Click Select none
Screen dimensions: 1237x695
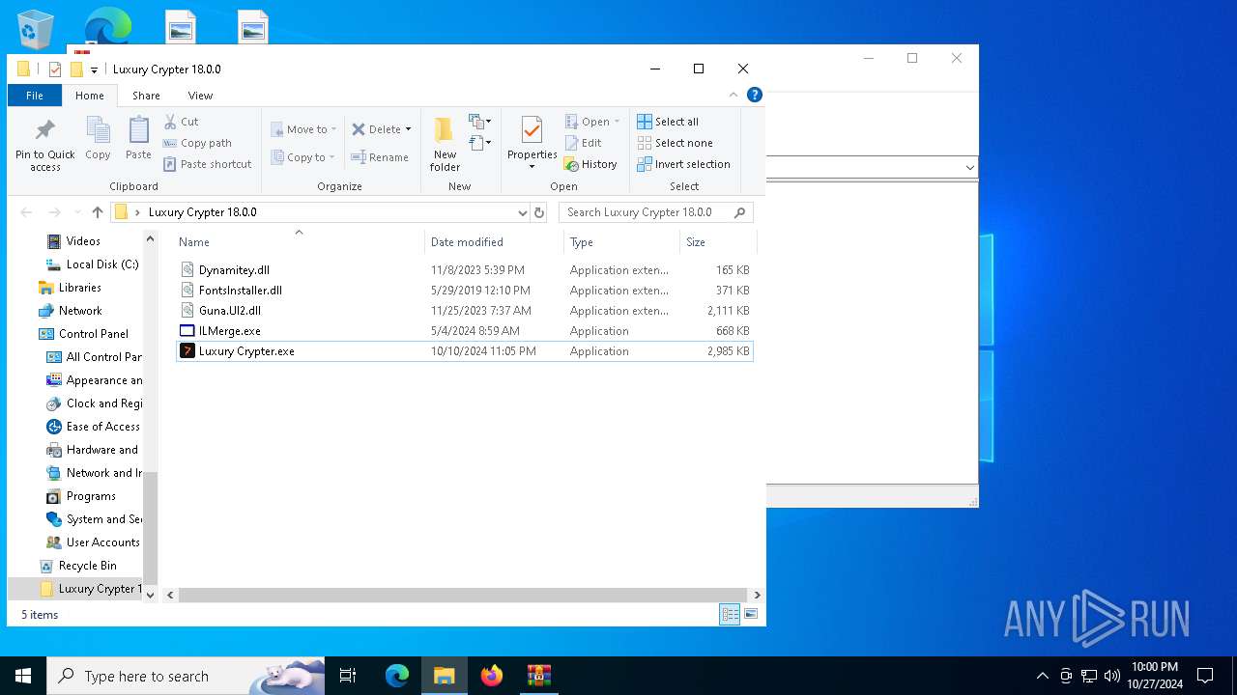click(675, 143)
